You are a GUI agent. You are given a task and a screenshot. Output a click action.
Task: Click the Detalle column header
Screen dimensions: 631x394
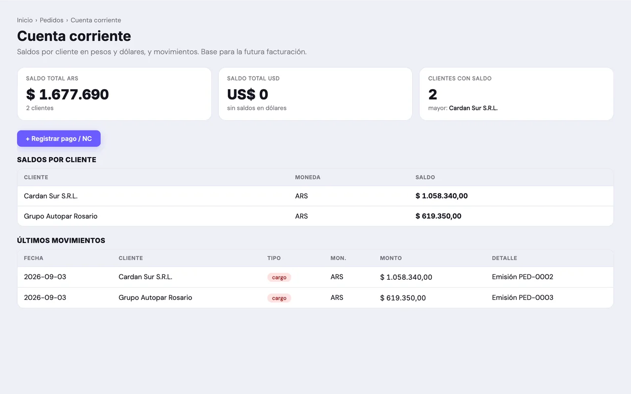[x=504, y=258]
